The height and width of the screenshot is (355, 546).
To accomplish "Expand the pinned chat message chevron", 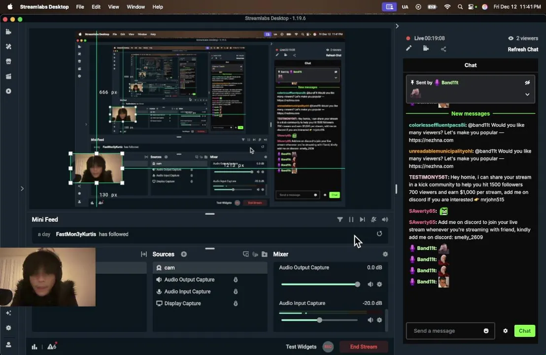I will pyautogui.click(x=528, y=94).
